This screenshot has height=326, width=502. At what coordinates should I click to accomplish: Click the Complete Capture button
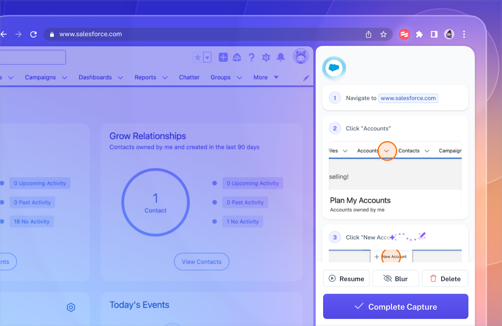(395, 306)
